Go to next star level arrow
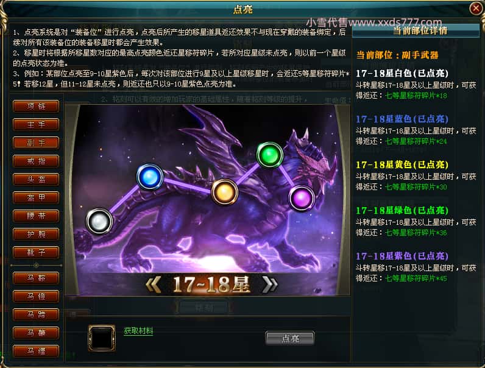485x368 pixels. (x=269, y=284)
